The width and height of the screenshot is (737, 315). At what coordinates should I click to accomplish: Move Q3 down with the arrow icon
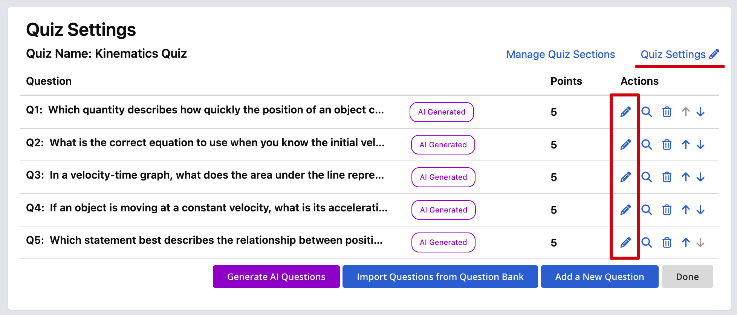(x=700, y=177)
